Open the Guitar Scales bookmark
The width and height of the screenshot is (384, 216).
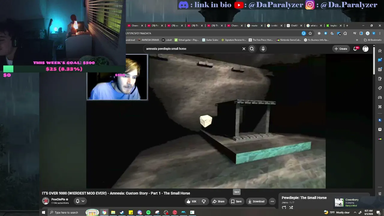point(210,40)
